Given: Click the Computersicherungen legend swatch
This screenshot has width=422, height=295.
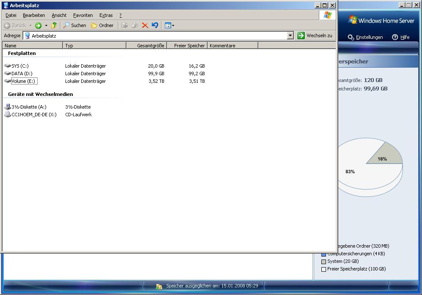Looking at the screenshot, I should (x=324, y=254).
